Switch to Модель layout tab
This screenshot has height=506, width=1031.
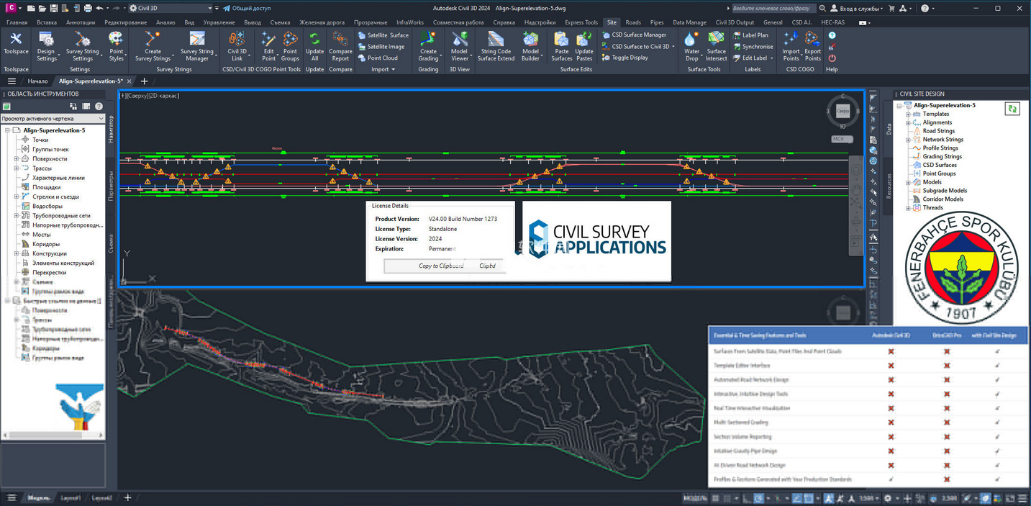[x=38, y=498]
